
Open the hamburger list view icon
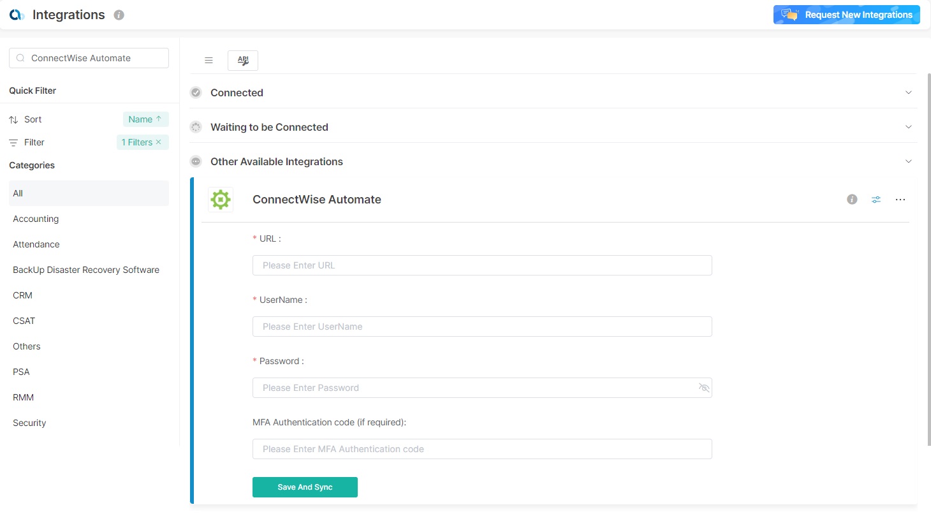coord(209,61)
